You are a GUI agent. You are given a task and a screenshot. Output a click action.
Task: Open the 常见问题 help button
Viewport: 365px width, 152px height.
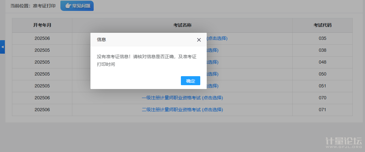pyautogui.click(x=77, y=6)
